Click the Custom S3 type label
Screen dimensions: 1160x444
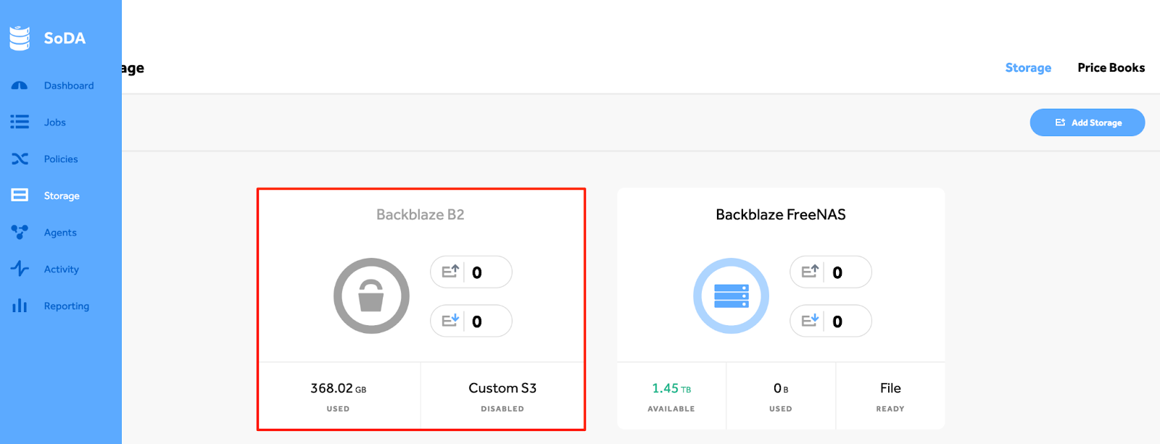tap(502, 388)
